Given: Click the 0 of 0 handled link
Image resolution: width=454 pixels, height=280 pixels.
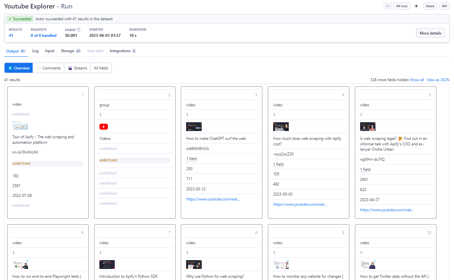Looking at the screenshot, I should click(44, 36).
